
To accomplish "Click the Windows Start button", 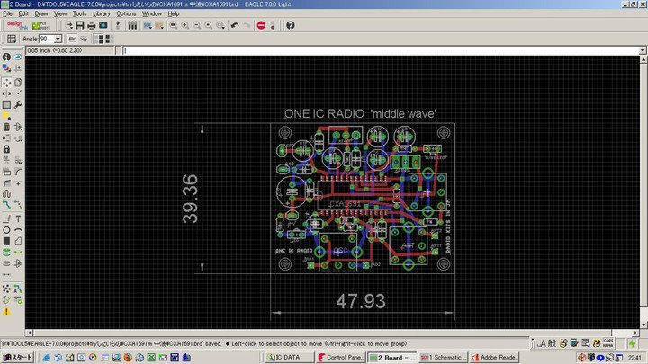I will coord(16,357).
